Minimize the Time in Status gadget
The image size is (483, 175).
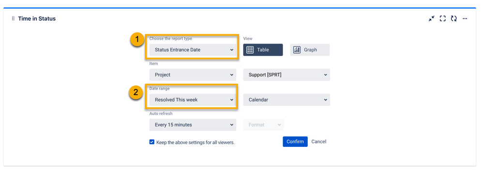tap(431, 19)
